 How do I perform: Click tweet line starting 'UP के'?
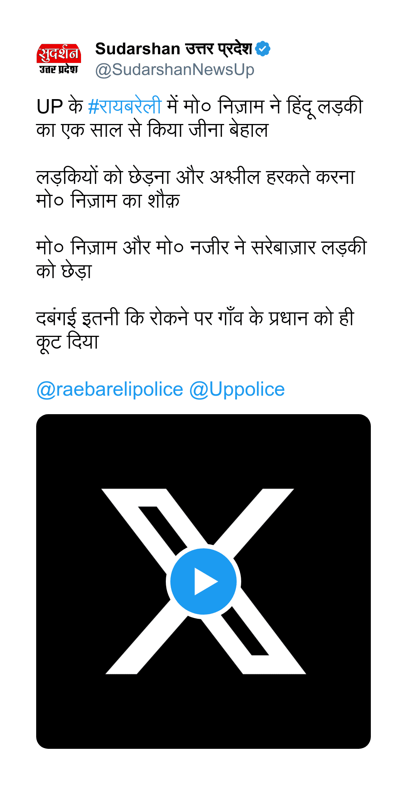[x=200, y=106]
